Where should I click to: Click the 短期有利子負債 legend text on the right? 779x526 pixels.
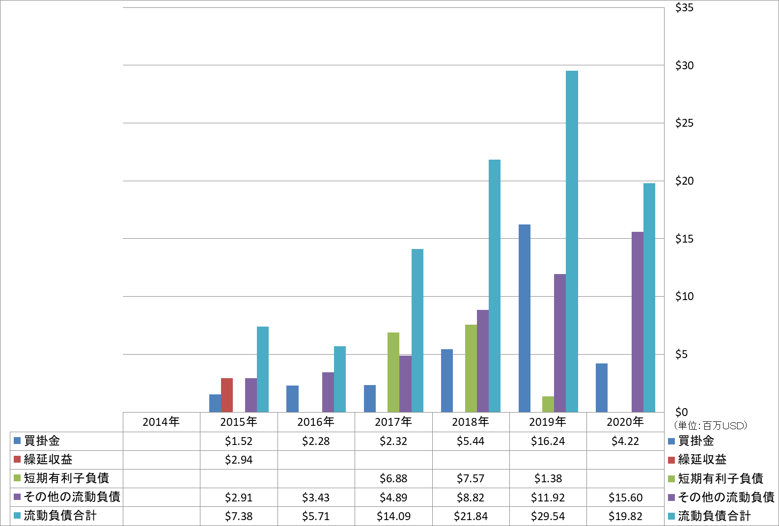point(721,478)
